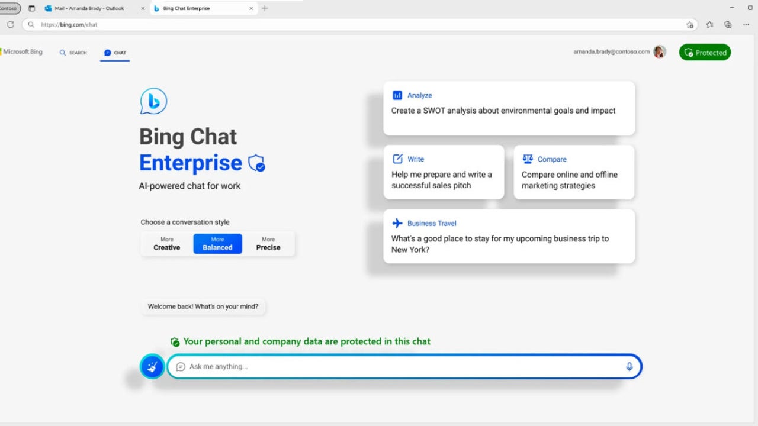The height and width of the screenshot is (426, 758).
Task: Reload the current page
Action: [x=10, y=24]
